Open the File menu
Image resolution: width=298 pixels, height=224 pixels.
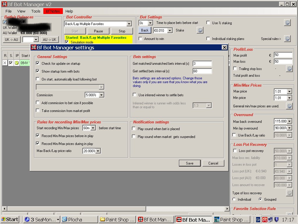pos(8,11)
